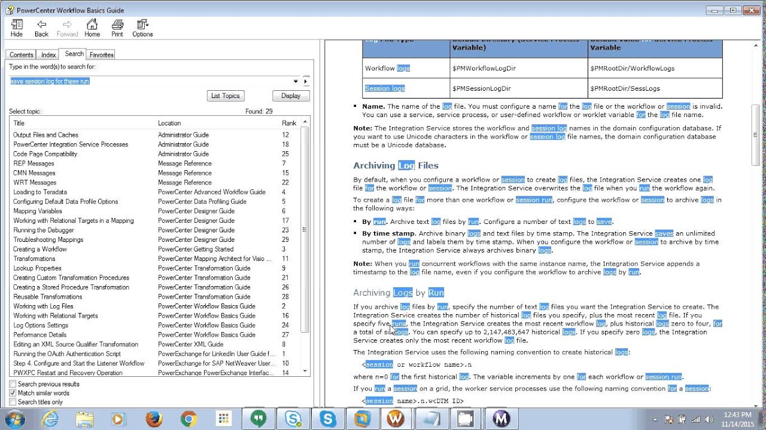Sort topics by Rank column header
This screenshot has width=766, height=430.
(x=290, y=123)
